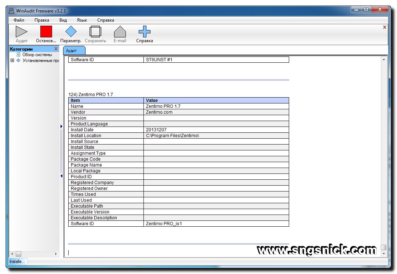Click the Registered Company row label
The width and height of the screenshot is (397, 274).
[92, 183]
